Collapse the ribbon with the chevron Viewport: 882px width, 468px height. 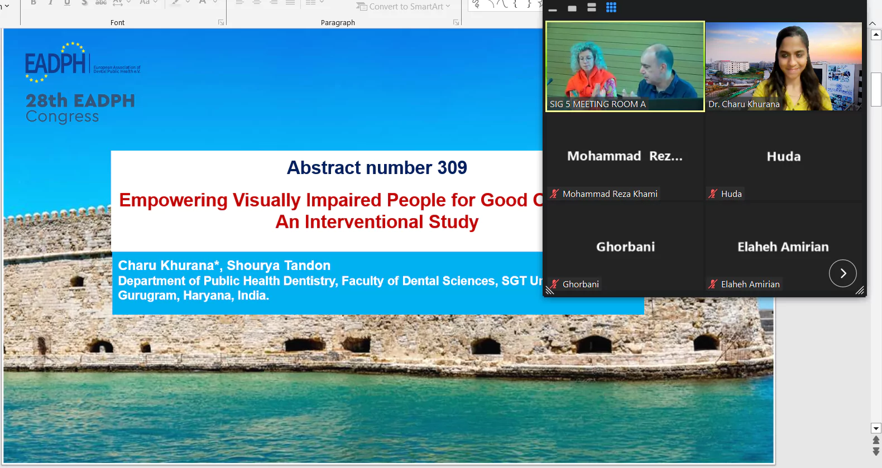tap(873, 23)
